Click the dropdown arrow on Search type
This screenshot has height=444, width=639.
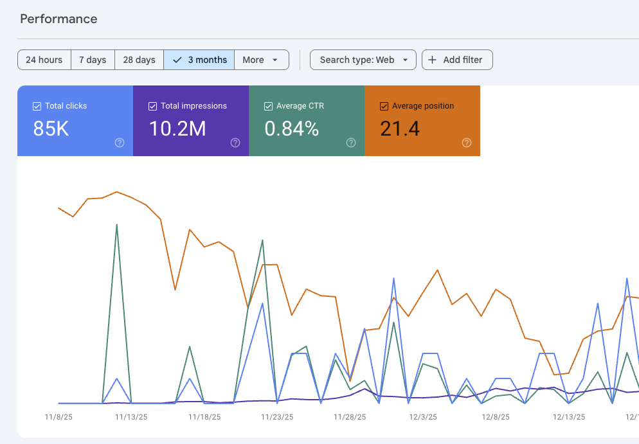(406, 60)
